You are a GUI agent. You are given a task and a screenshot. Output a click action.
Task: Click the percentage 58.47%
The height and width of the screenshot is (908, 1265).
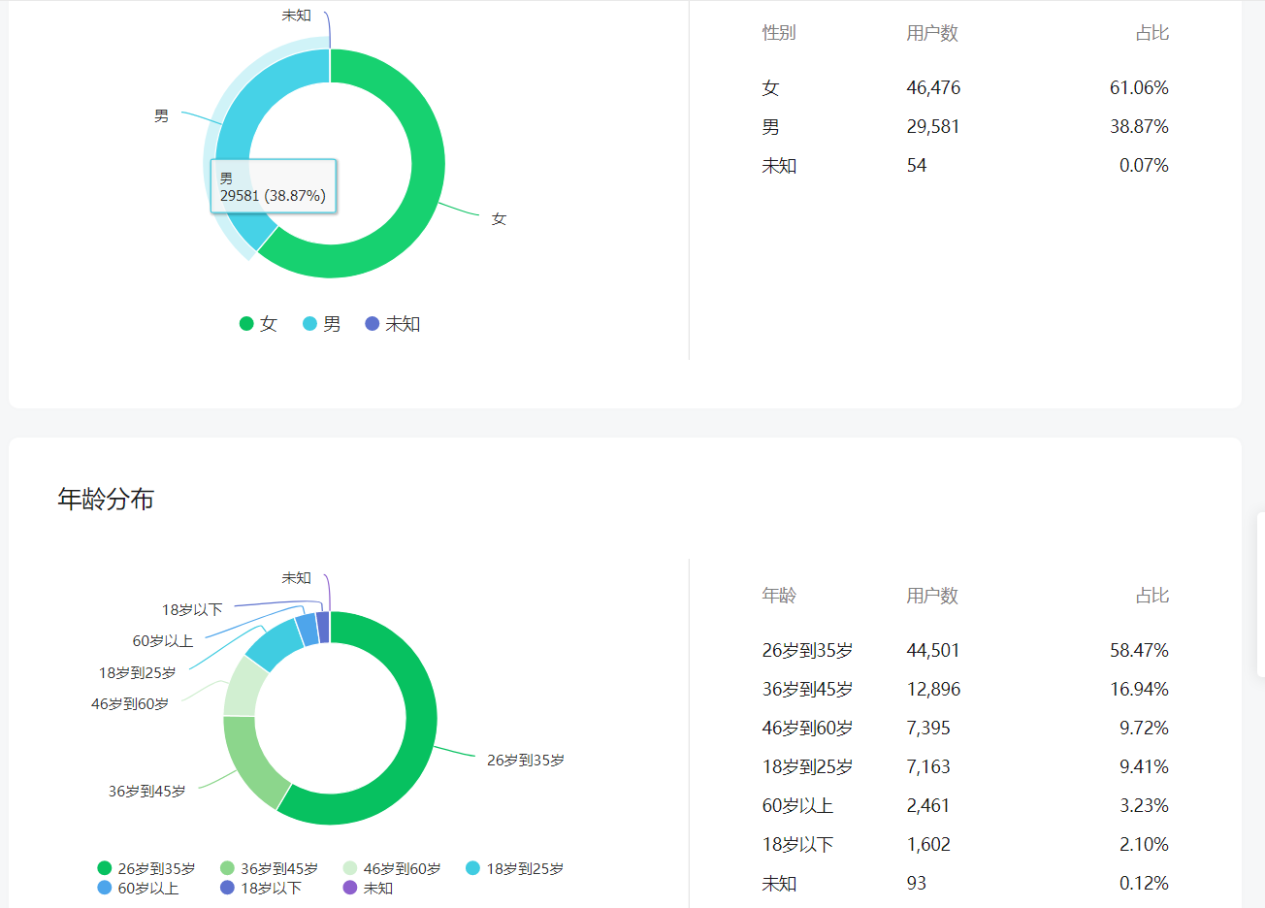[1139, 651]
